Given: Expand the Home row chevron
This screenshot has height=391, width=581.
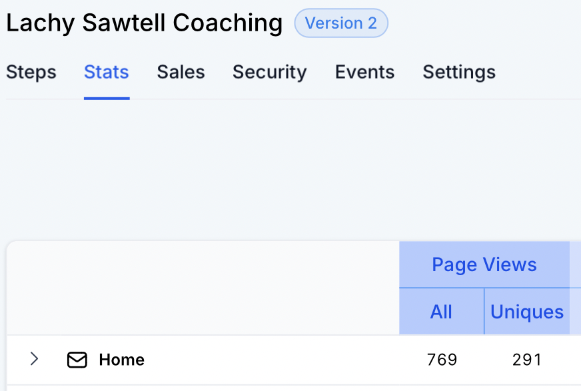Looking at the screenshot, I should (35, 360).
